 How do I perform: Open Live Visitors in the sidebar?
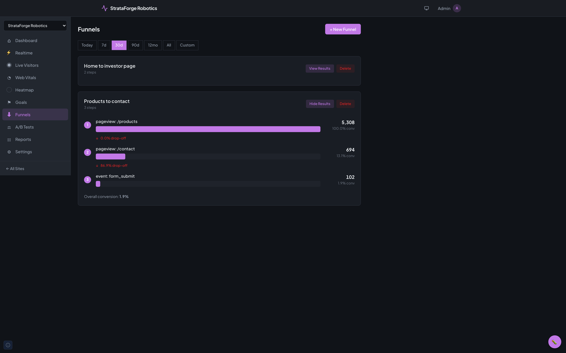point(35,65)
